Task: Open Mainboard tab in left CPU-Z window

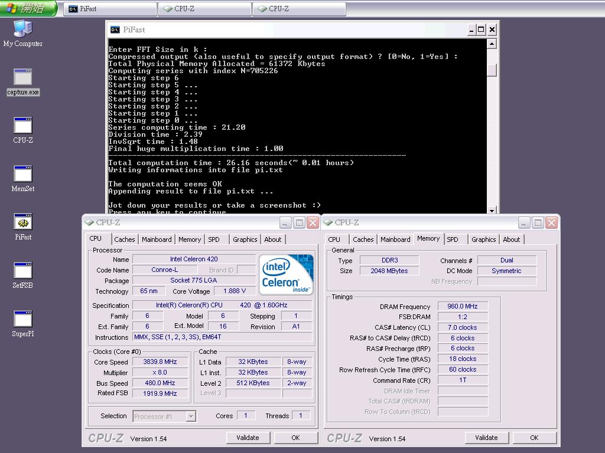Action: point(157,239)
